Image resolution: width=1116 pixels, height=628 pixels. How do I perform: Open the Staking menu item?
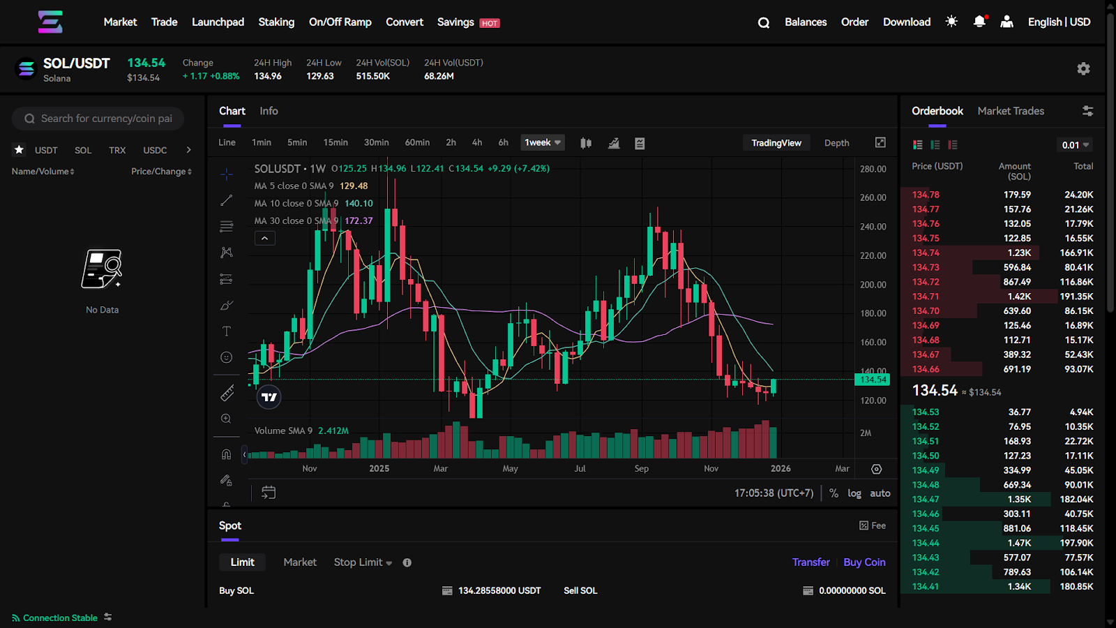[276, 22]
